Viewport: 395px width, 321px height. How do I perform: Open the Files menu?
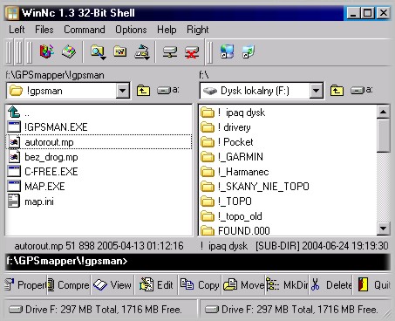tap(44, 30)
